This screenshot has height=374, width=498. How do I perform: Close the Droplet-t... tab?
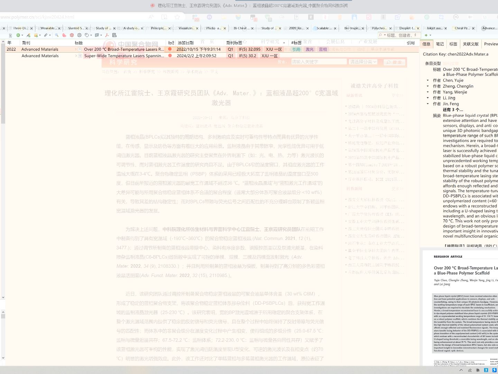(418, 28)
